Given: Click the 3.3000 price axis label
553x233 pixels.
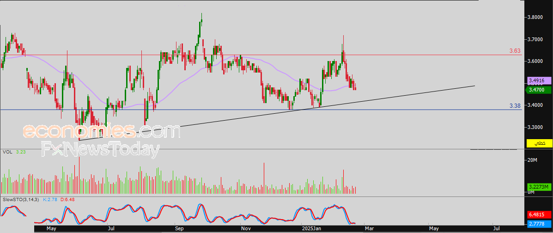Looking at the screenshot, I should 535,127.
